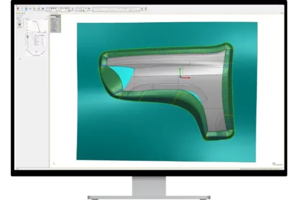Select the yellow-green block toolbar icon

[x=39, y=8]
